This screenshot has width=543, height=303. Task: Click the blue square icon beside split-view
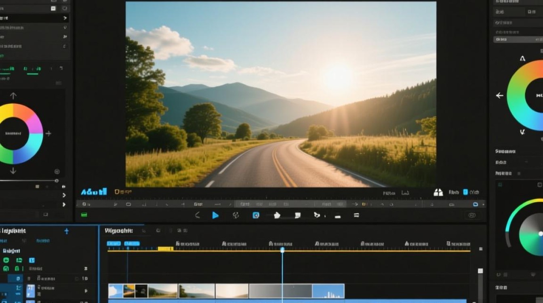[x=465, y=192]
